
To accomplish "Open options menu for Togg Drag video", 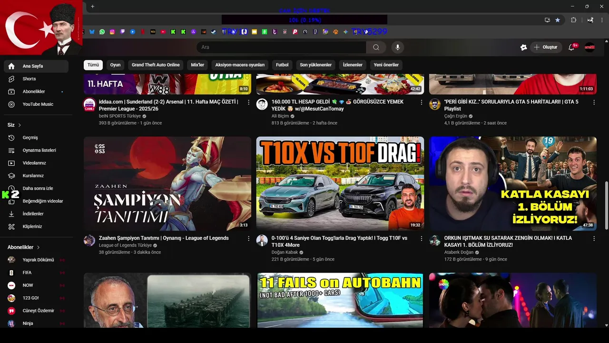I will (x=421, y=238).
